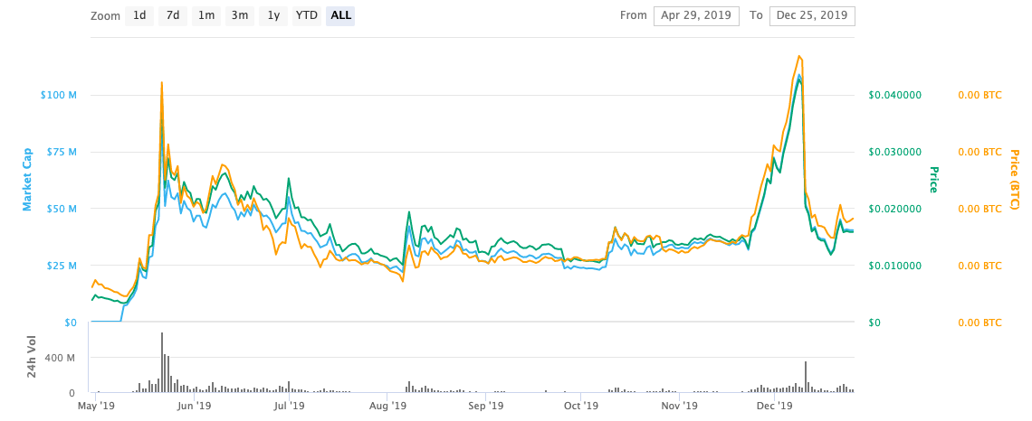This screenshot has height=421, width=1032.
Task: Set zoom range to 3m
Action: point(240,15)
